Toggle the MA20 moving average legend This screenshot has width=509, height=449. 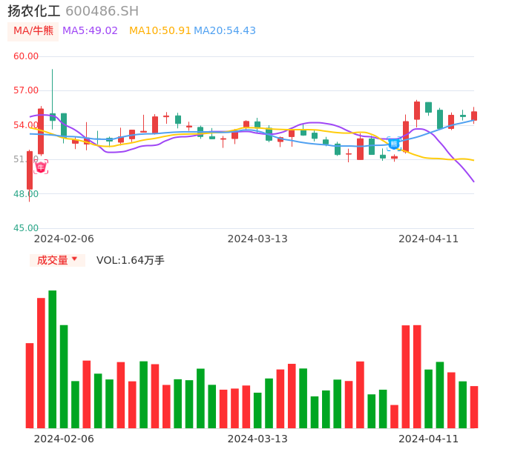(225, 30)
